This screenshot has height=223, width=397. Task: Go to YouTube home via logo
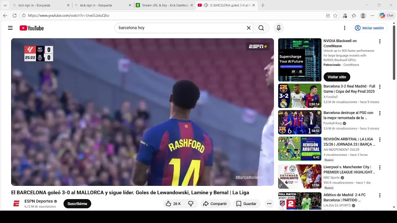tap(32, 28)
